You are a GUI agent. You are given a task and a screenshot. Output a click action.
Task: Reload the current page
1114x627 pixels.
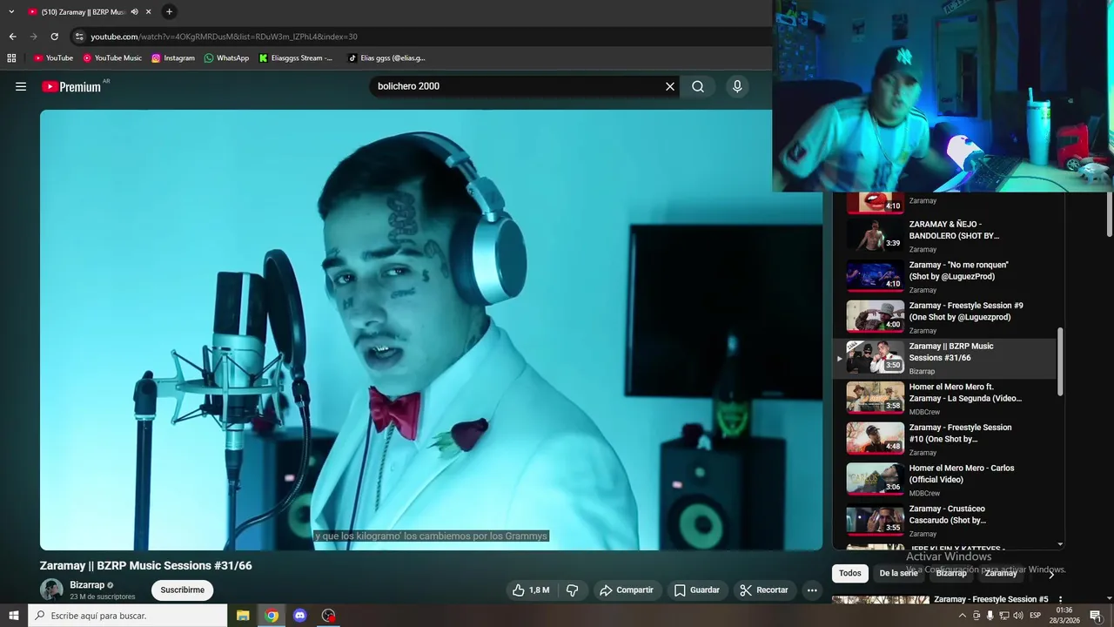(54, 37)
